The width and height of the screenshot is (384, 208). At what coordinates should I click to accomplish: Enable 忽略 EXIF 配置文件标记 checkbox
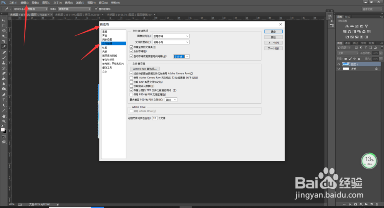tap(131, 82)
